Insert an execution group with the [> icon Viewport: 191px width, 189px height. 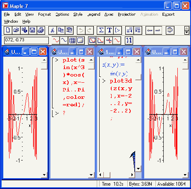tap(118, 30)
